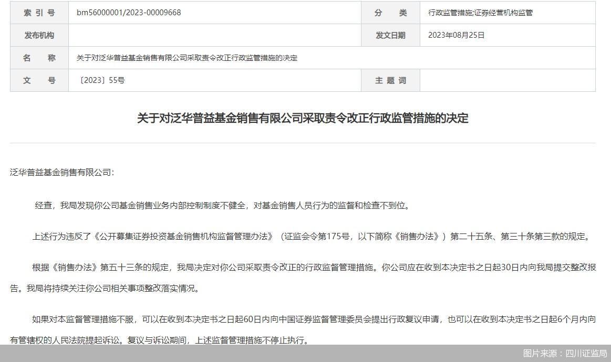Click the 发文日期 label cell

pyautogui.click(x=390, y=35)
